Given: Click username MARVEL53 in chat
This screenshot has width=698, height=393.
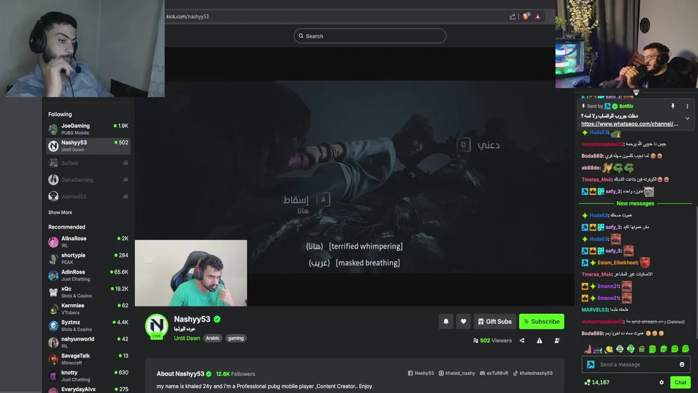Looking at the screenshot, I should (x=594, y=309).
